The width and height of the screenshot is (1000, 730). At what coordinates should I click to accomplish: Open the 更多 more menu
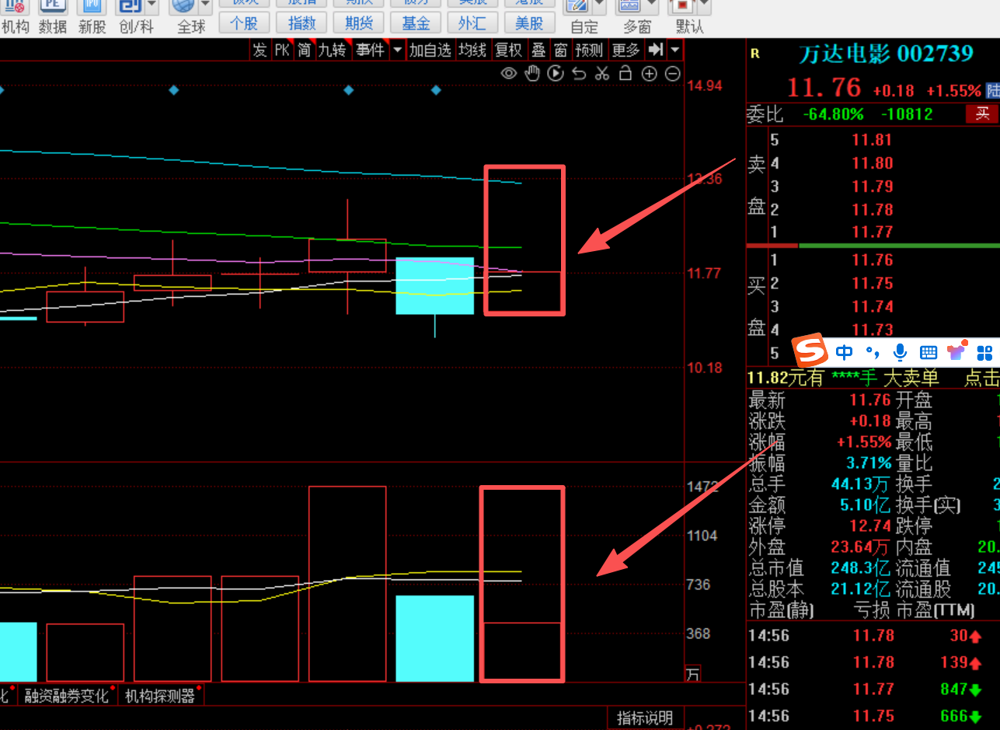[x=626, y=51]
